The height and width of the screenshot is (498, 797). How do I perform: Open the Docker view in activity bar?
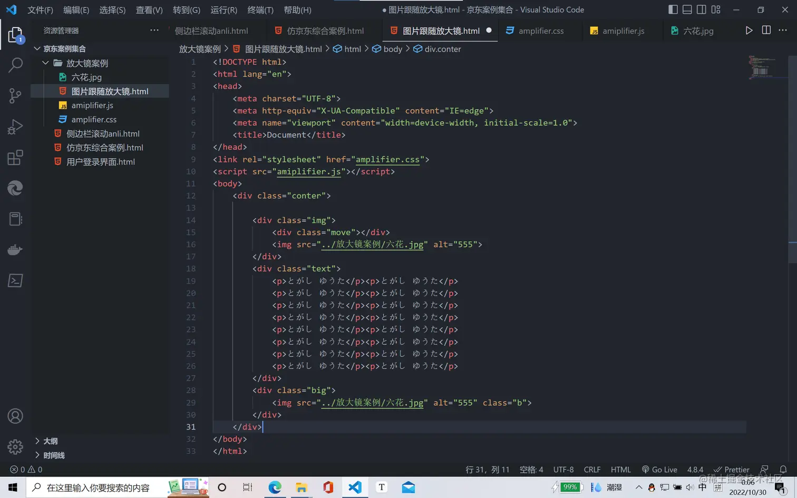pyautogui.click(x=15, y=249)
